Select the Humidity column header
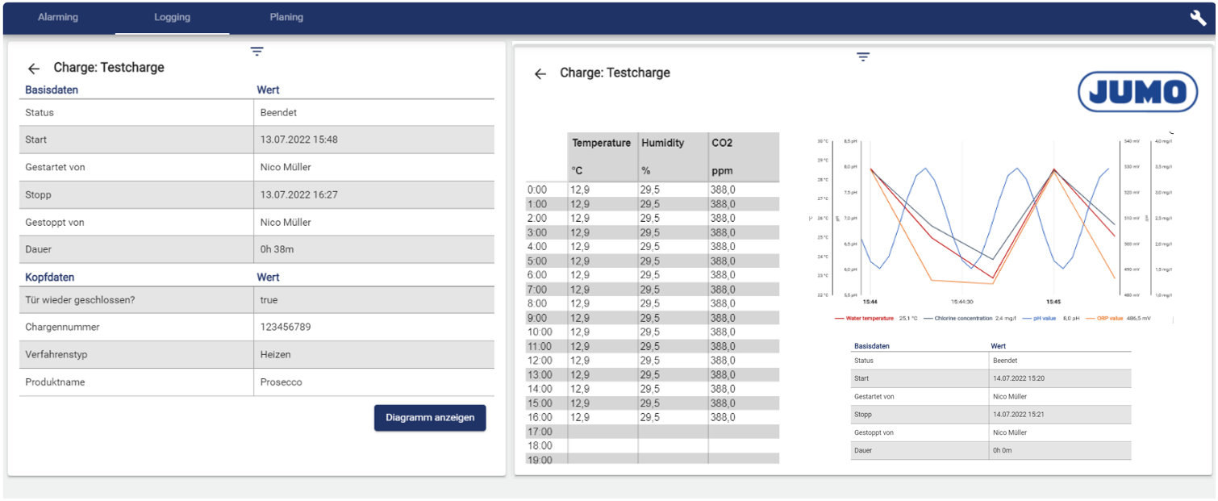 662,143
